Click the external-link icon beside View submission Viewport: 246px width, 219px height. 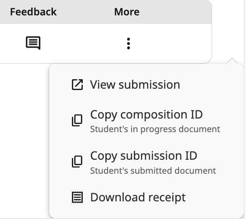[77, 85]
